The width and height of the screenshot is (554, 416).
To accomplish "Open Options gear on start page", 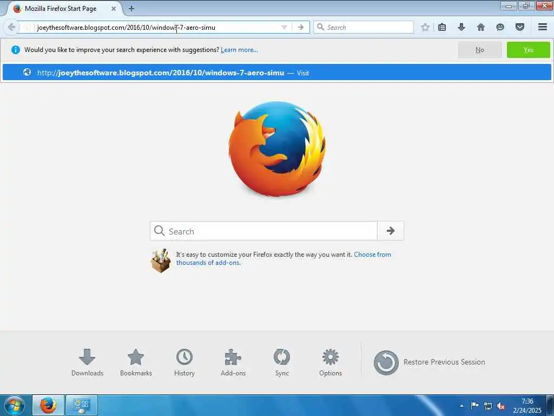I will click(x=331, y=362).
